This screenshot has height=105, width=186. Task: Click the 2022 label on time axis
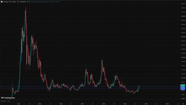coord(40,104)
